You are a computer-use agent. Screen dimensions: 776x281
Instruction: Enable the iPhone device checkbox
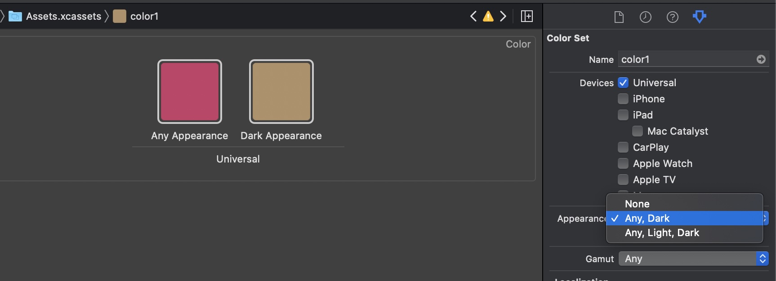(x=623, y=99)
